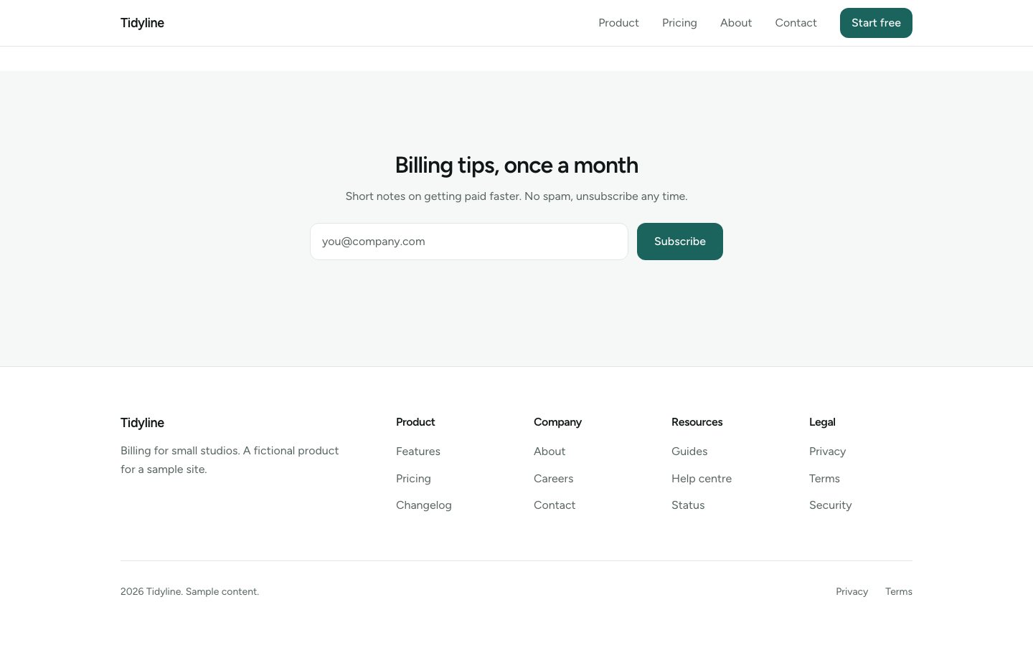This screenshot has height=645, width=1033.
Task: Click the Product column heading in the footer
Action: coord(415,422)
